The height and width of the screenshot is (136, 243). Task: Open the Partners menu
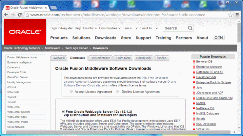pos(184,38)
